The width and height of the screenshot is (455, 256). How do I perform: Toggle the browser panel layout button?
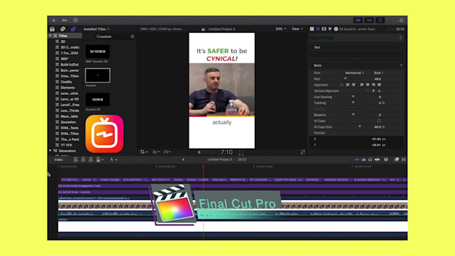pyautogui.click(x=359, y=20)
